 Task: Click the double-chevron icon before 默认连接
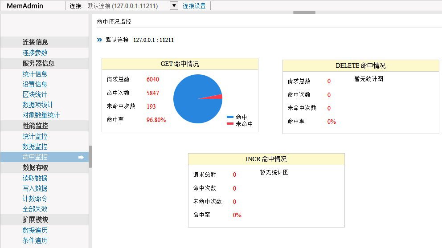(99, 40)
